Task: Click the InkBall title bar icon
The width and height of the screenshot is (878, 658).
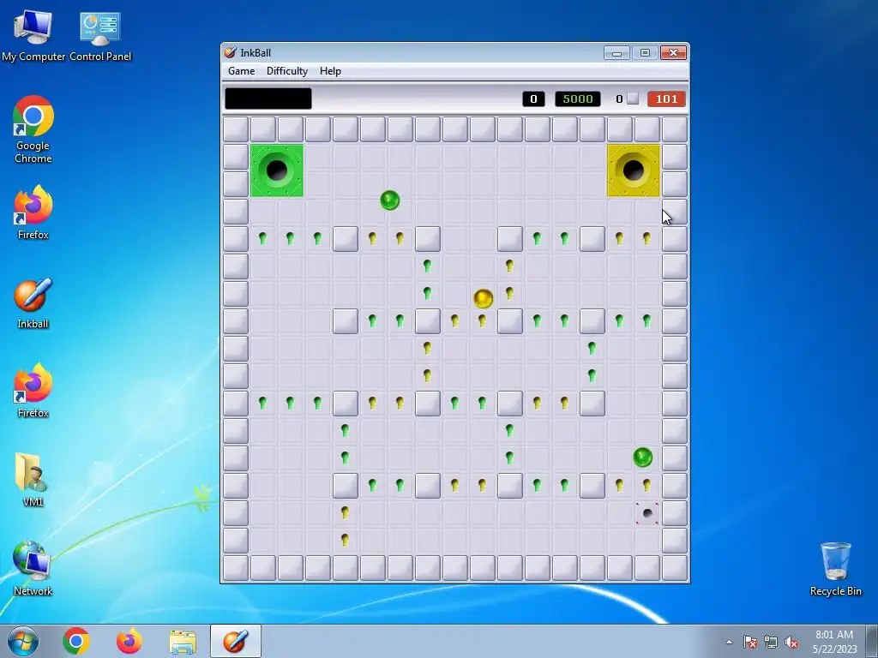Action: (x=230, y=52)
